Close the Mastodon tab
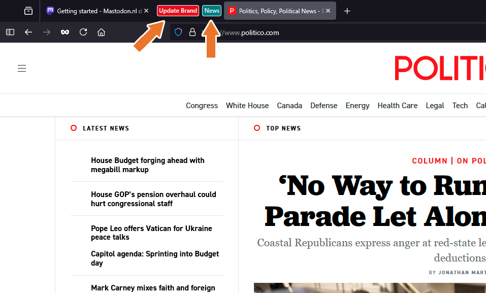486x293 pixels. 146,11
